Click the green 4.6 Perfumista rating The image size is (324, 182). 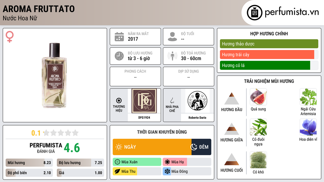point(72,148)
